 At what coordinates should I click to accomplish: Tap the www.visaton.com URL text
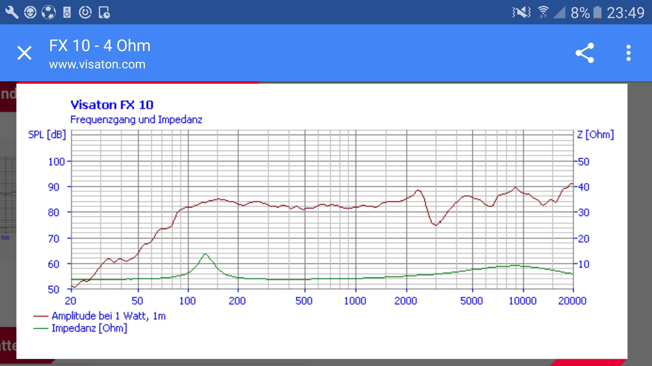(x=97, y=65)
